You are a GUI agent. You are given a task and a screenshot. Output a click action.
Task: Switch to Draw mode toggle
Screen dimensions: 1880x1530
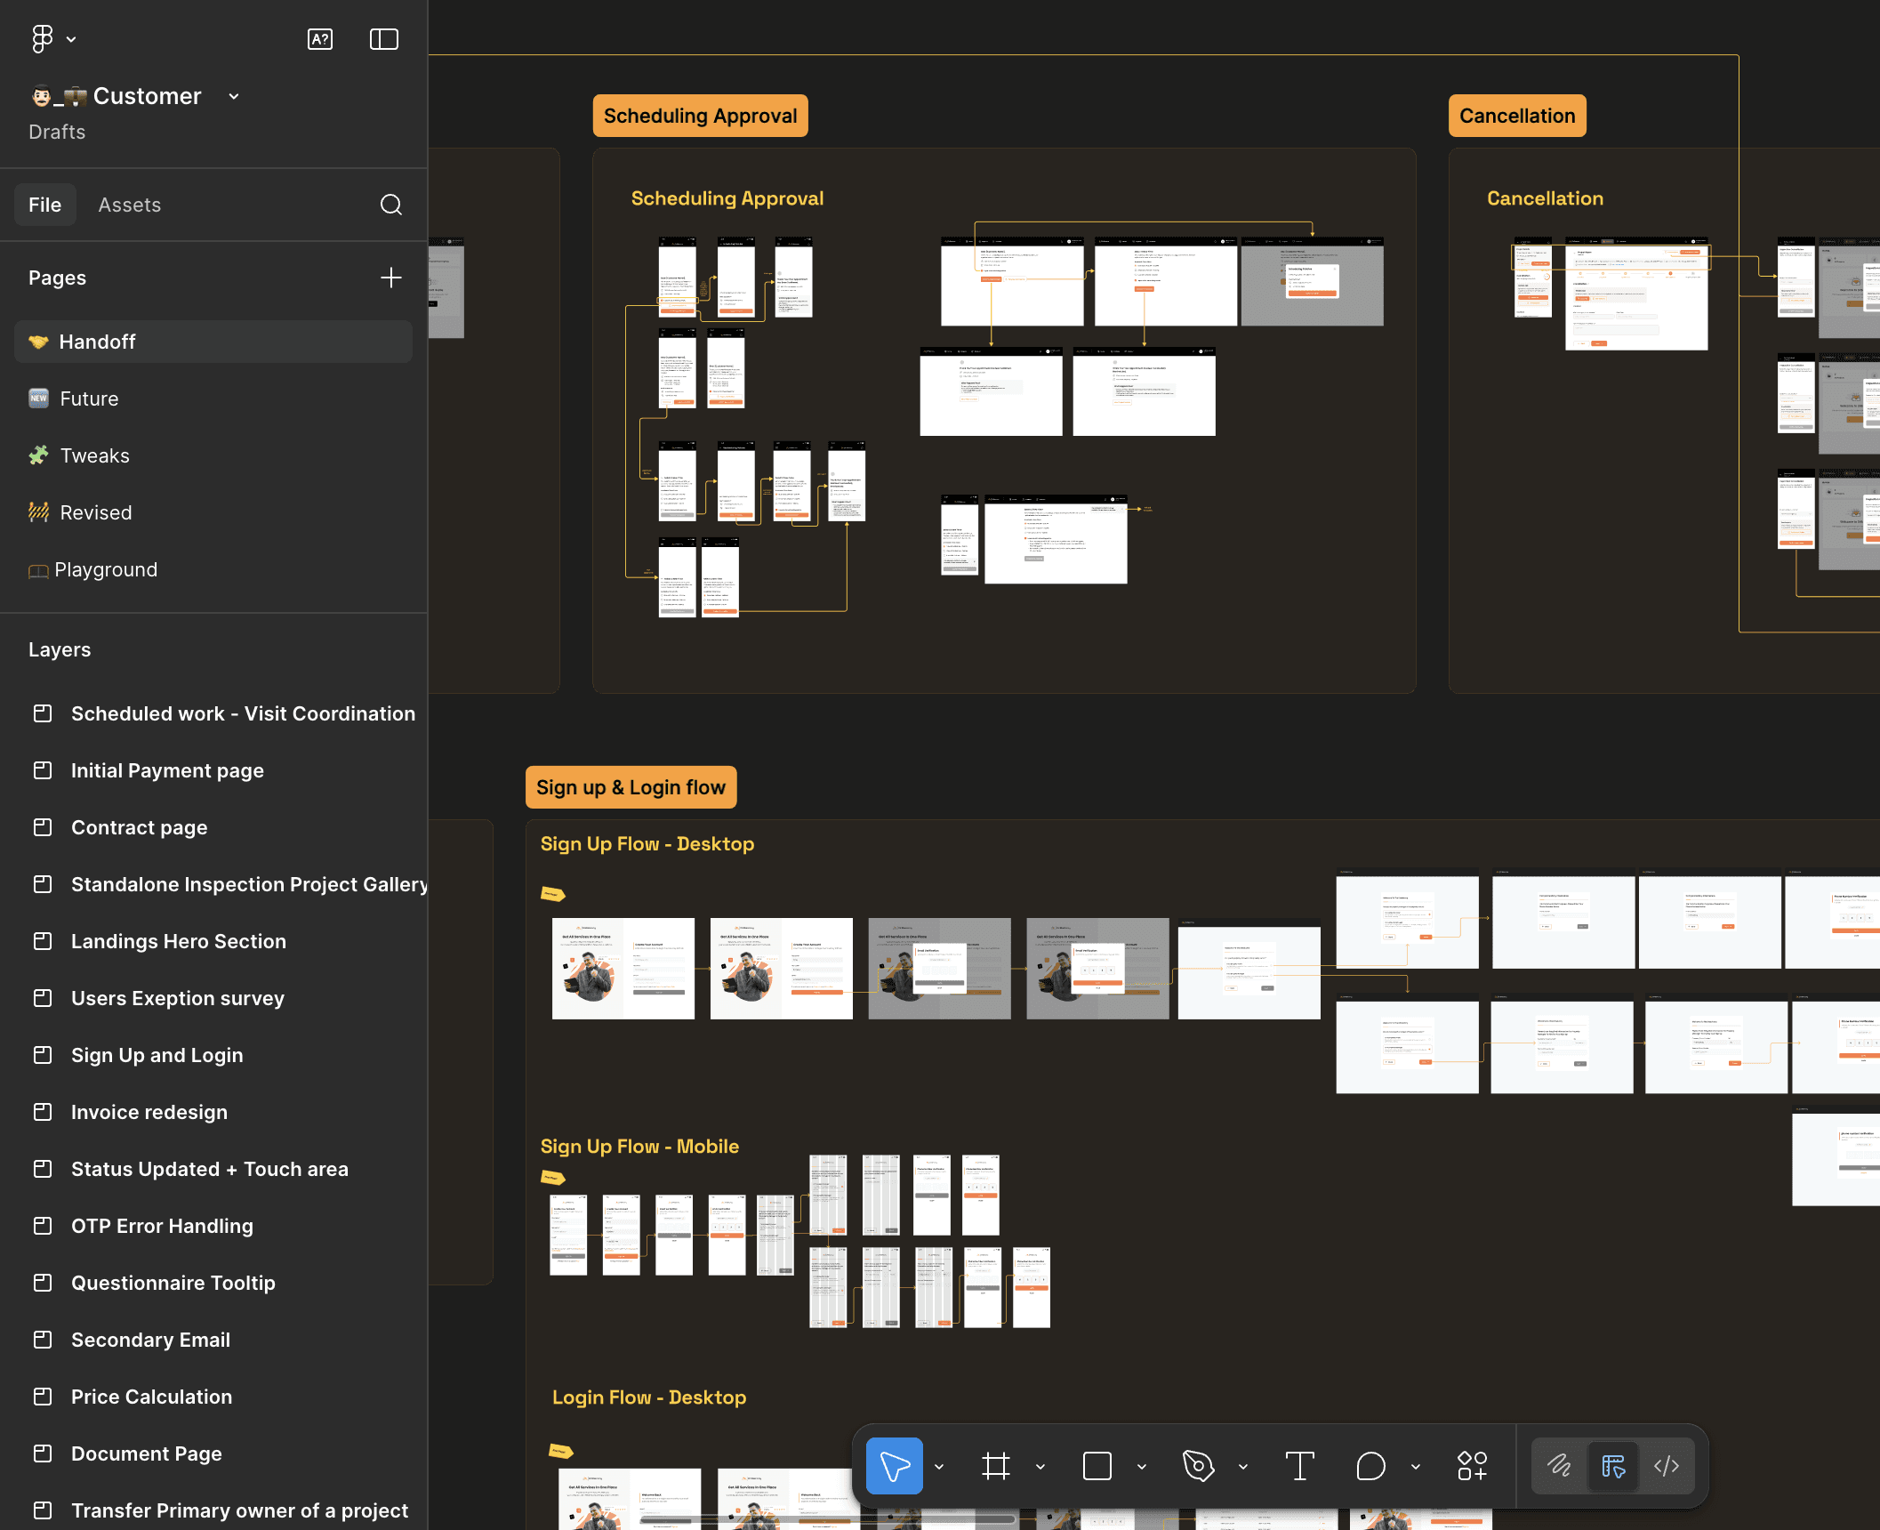click(x=1559, y=1466)
